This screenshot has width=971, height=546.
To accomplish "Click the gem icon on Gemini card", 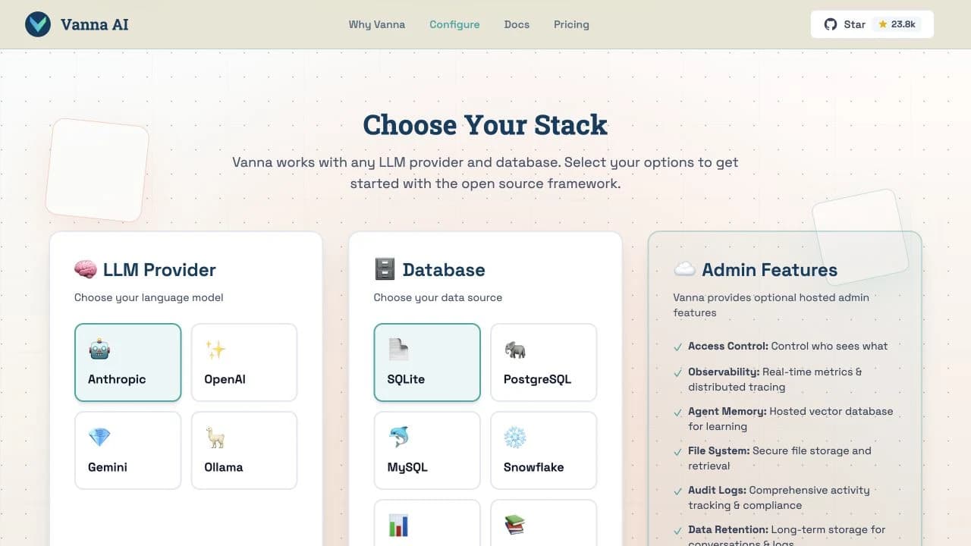I will (x=99, y=438).
